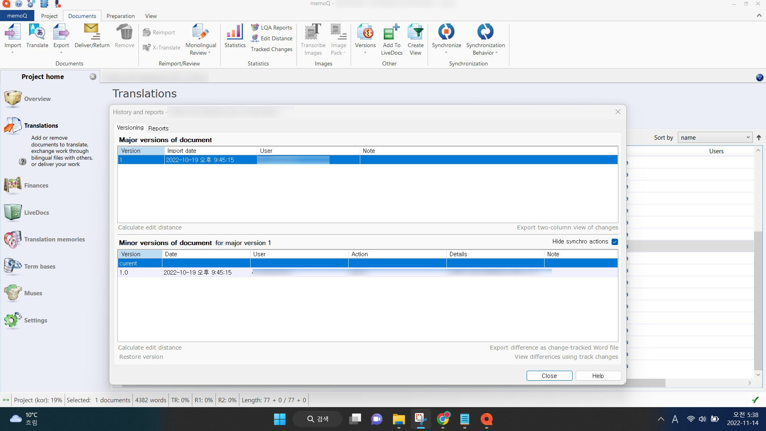This screenshot has height=431, width=766.
Task: Click the LQA Reports item
Action: pyautogui.click(x=271, y=28)
